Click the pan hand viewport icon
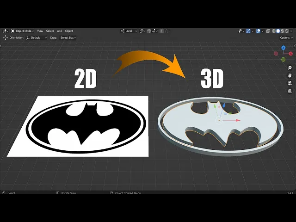 point(290,75)
